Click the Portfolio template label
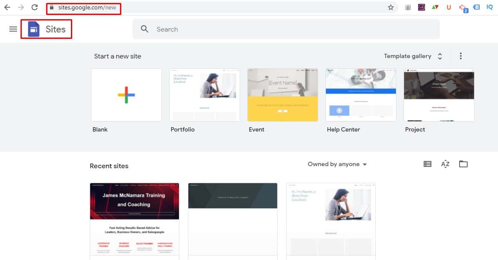Screen dimensions: 498x260 [183, 129]
